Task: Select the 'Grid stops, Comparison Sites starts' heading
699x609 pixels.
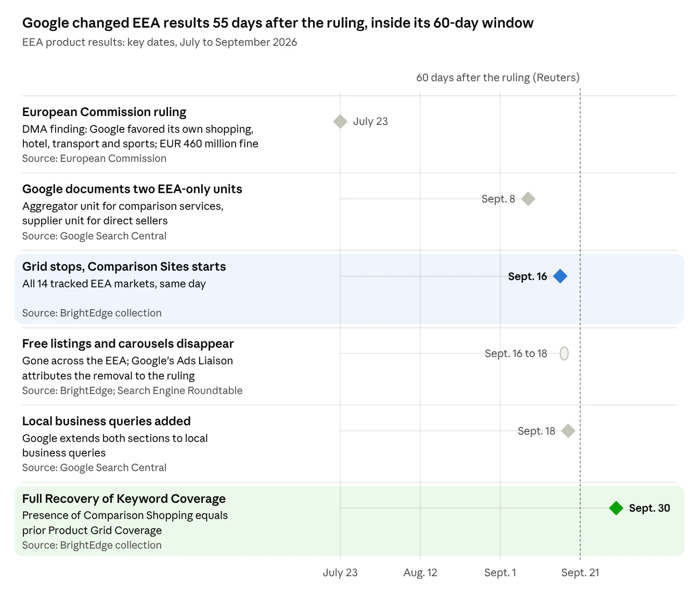Action: point(124,267)
